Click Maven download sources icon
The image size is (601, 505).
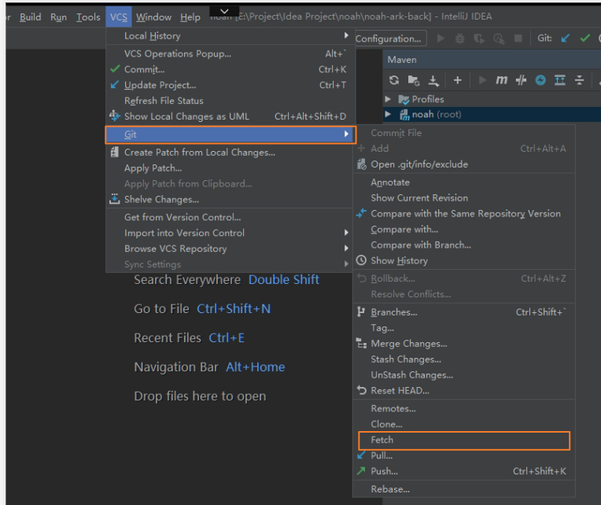(x=433, y=80)
